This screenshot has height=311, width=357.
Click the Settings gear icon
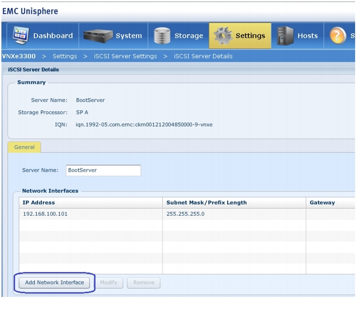pos(223,36)
